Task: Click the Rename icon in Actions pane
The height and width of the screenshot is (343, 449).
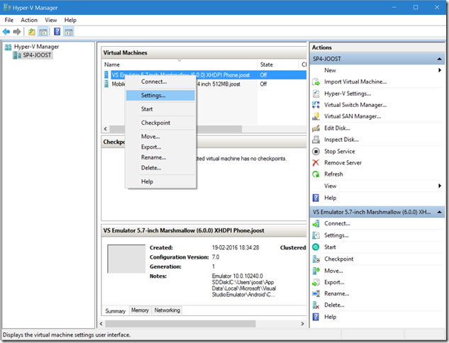Action: pyautogui.click(x=316, y=294)
